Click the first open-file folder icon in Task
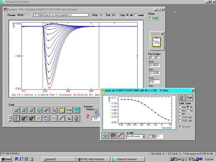 tap(16, 110)
